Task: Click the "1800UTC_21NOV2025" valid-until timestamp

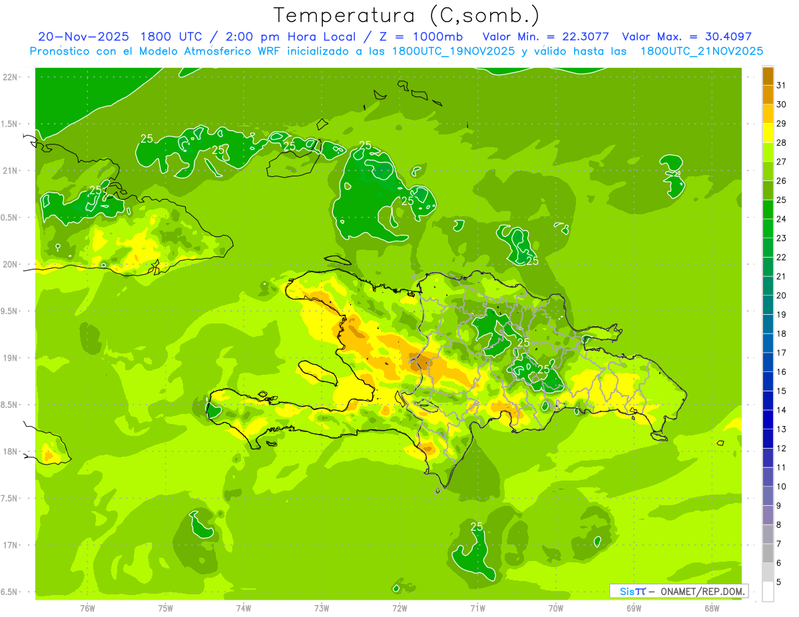Action: coord(701,51)
